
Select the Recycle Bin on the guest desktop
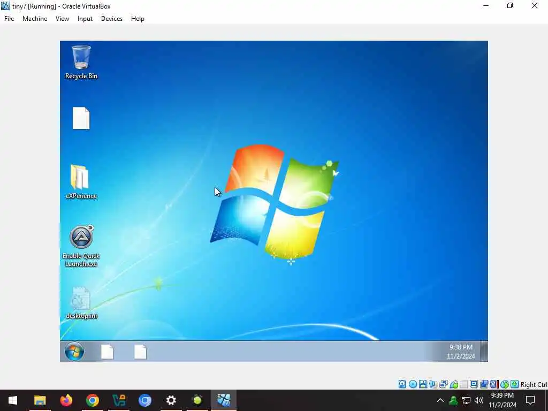tap(81, 62)
